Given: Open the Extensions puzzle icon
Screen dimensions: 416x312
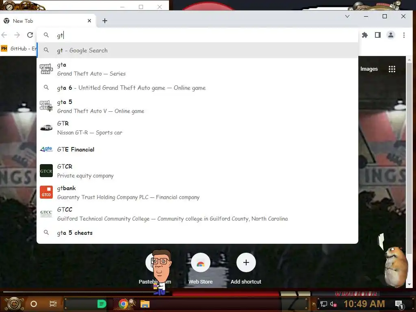Looking at the screenshot, I should tap(365, 35).
